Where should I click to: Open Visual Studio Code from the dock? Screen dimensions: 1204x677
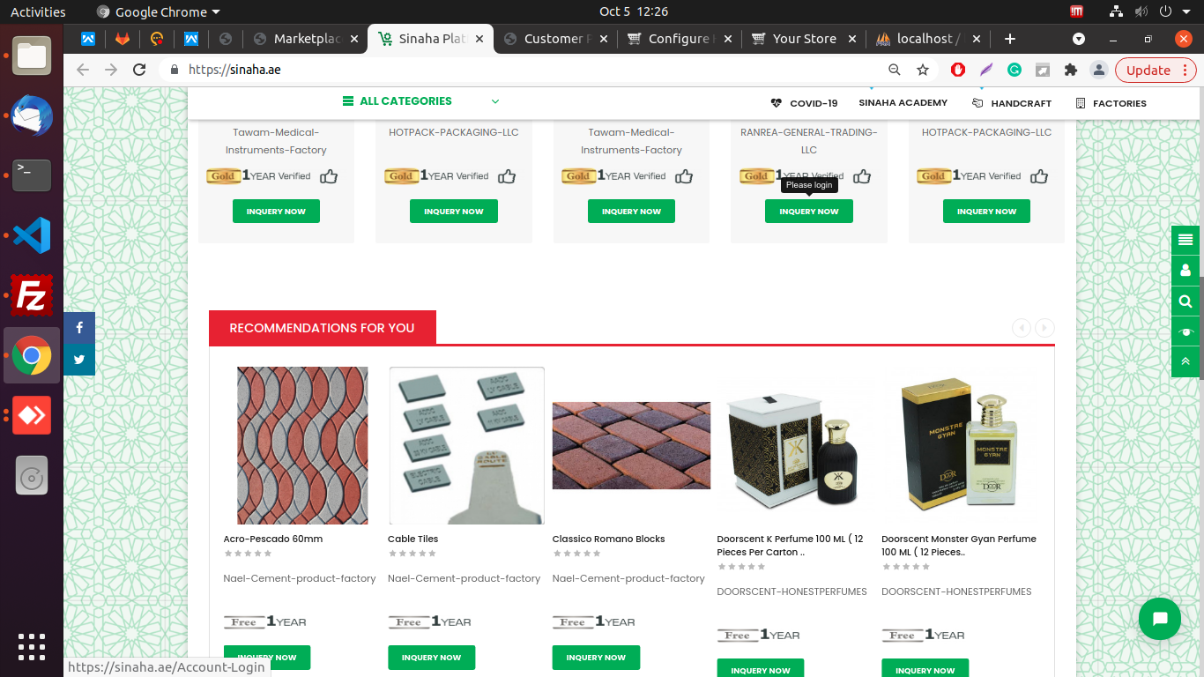[32, 235]
